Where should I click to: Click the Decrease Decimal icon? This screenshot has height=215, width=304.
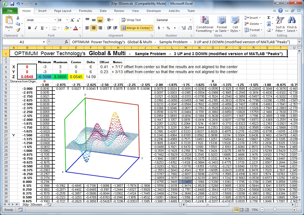190,28
